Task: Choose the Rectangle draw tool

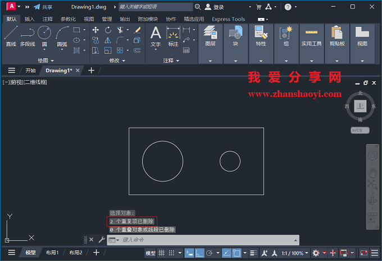Action: (x=77, y=30)
